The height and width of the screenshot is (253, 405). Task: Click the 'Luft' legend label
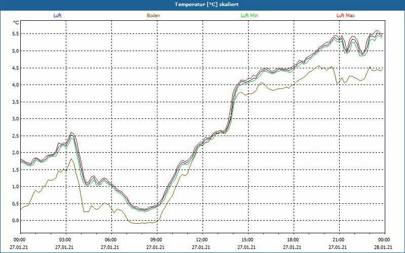(x=57, y=16)
